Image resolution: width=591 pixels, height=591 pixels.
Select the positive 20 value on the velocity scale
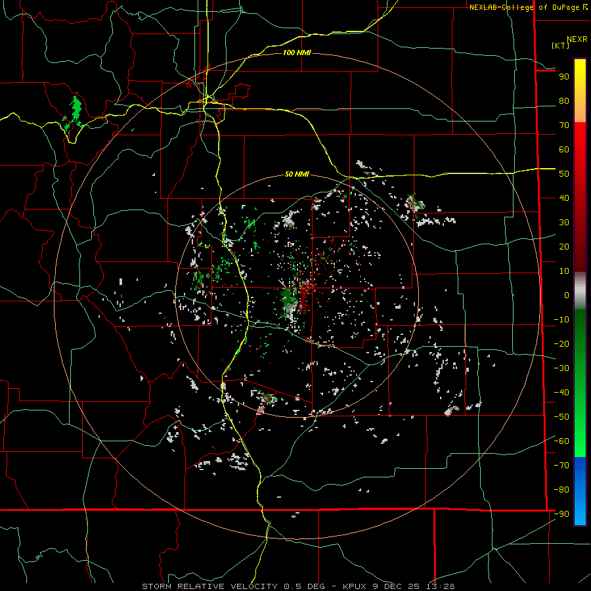coord(564,247)
